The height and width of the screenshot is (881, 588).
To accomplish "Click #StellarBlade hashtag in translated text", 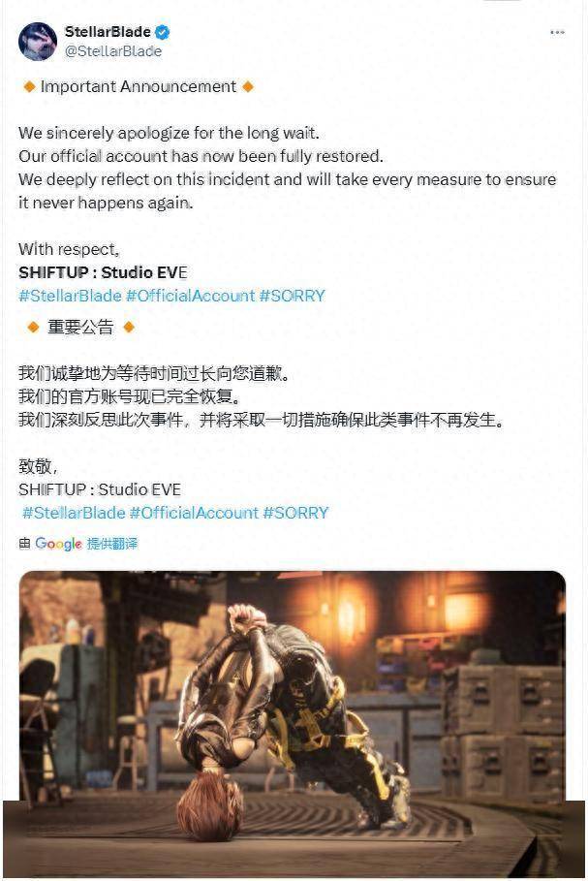I will 74,513.
